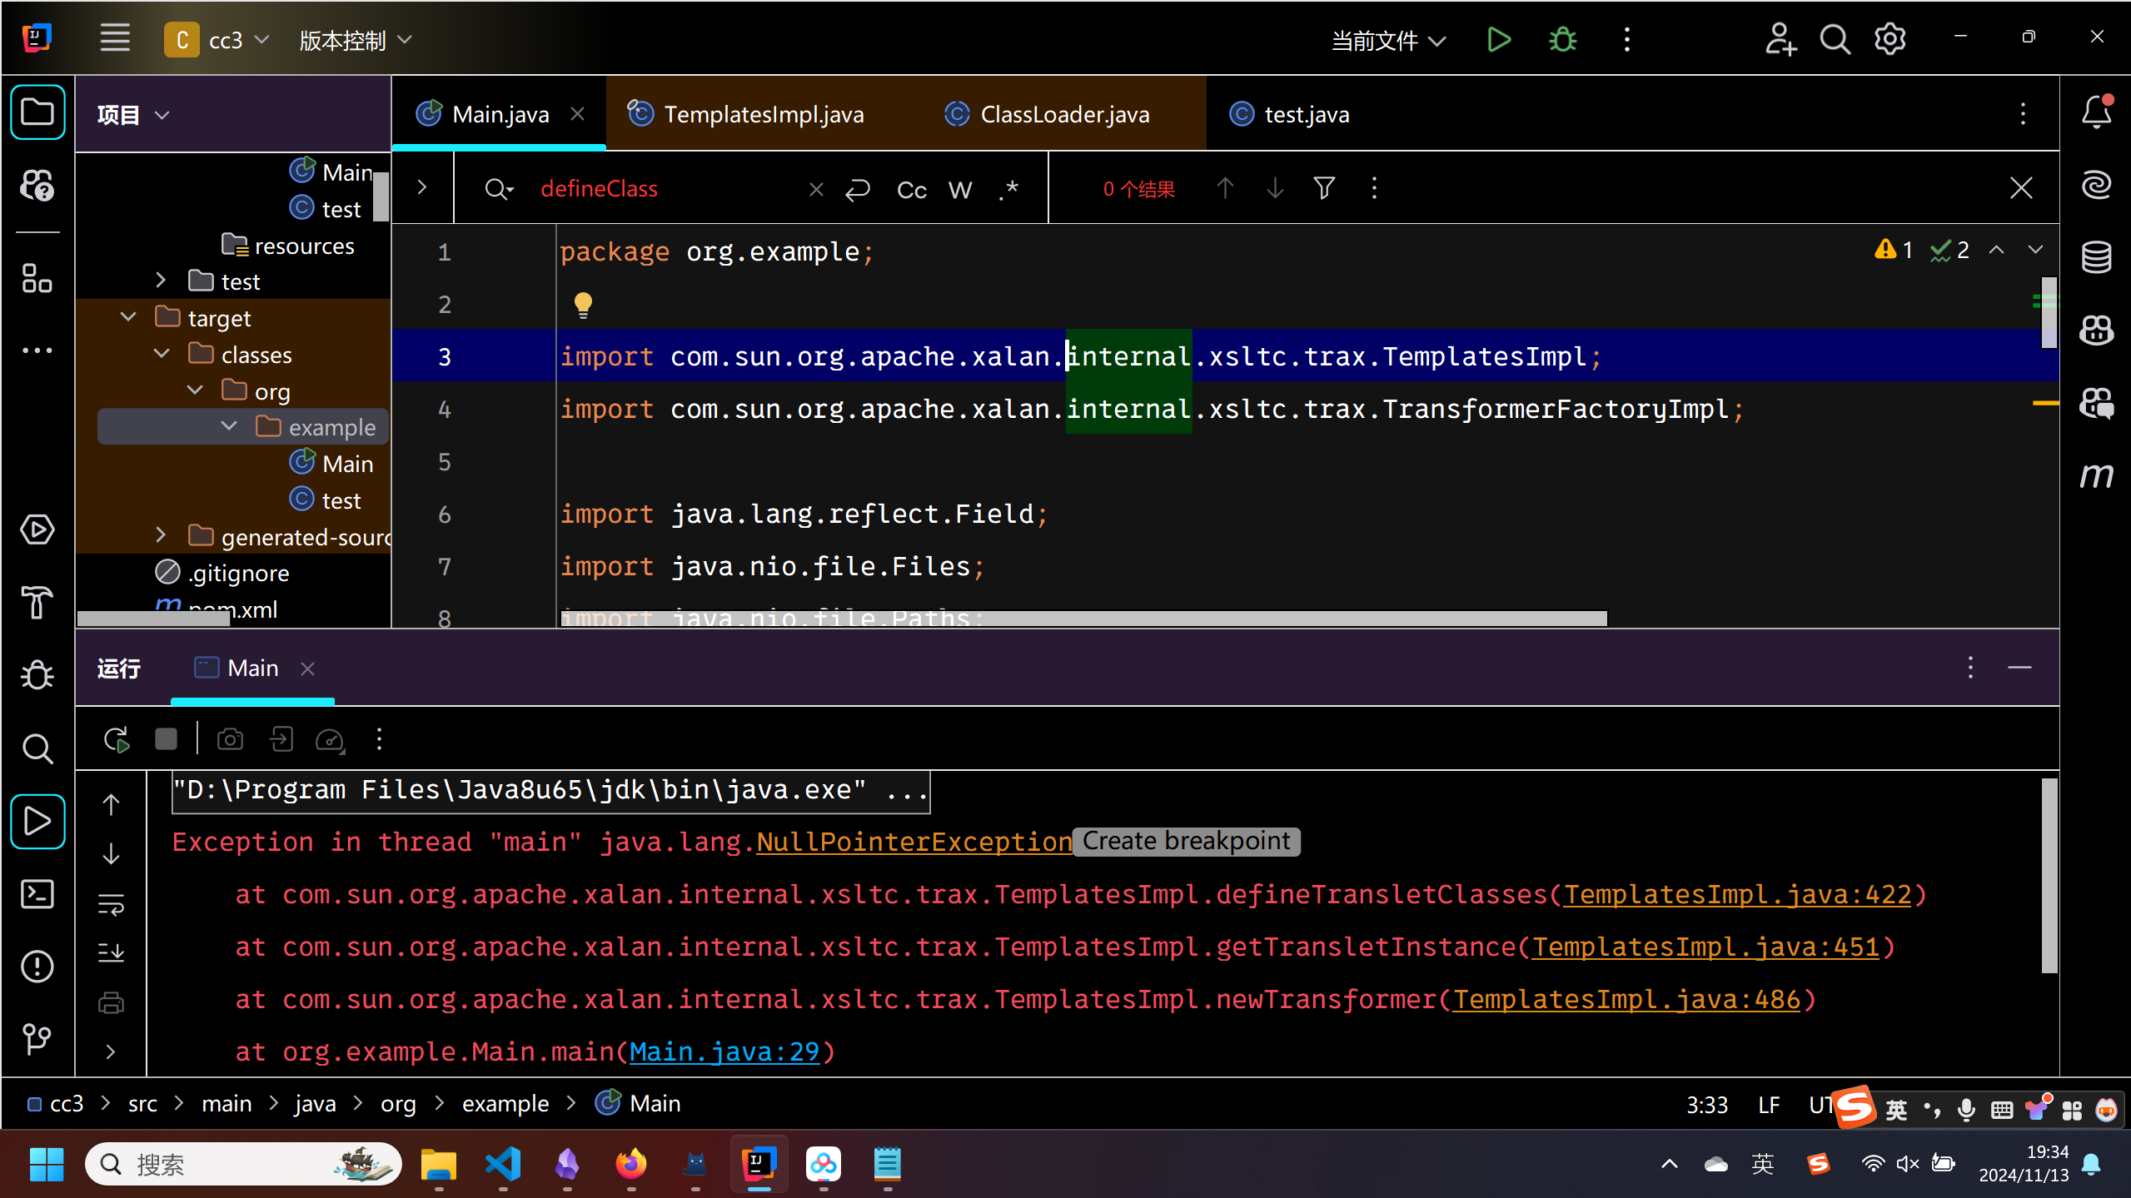Click project tree horizontal scrollbar
This screenshot has width=2131, height=1198.
tap(154, 619)
